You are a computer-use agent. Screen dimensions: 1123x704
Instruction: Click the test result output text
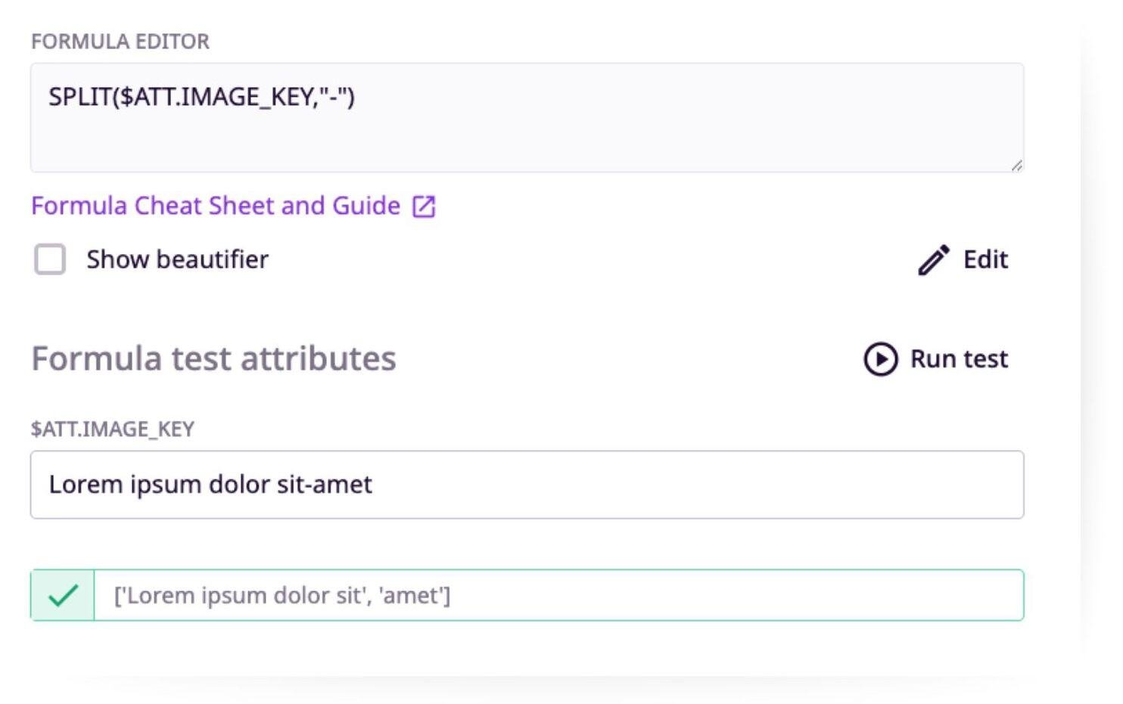click(x=282, y=596)
